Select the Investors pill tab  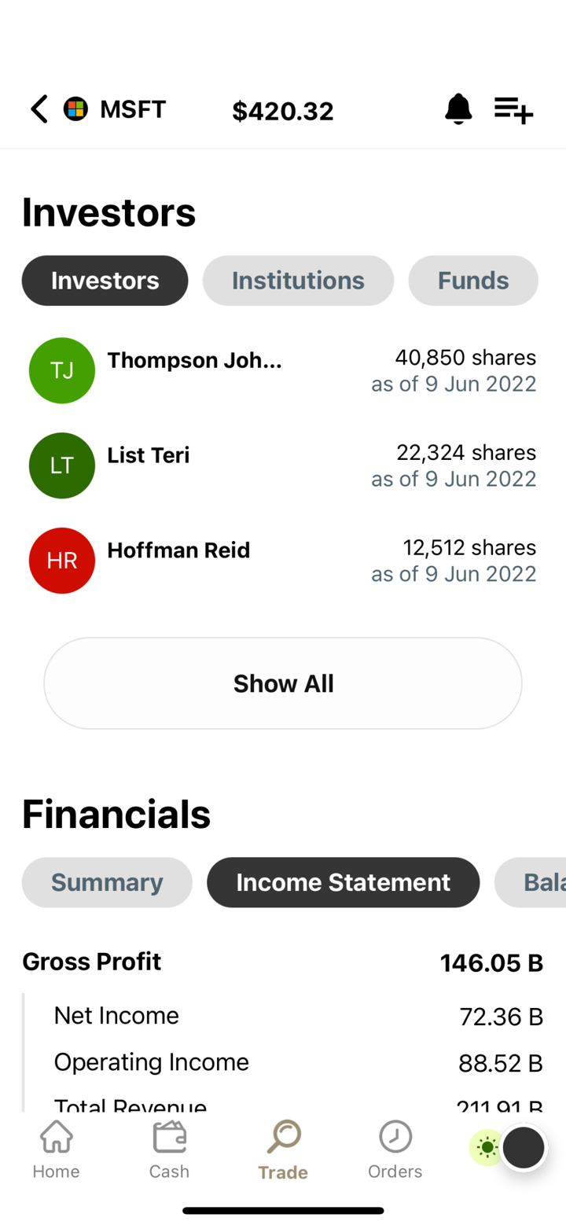click(x=105, y=281)
